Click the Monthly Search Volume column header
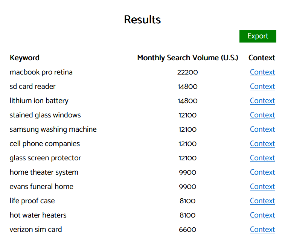285x239 pixels. 187,58
